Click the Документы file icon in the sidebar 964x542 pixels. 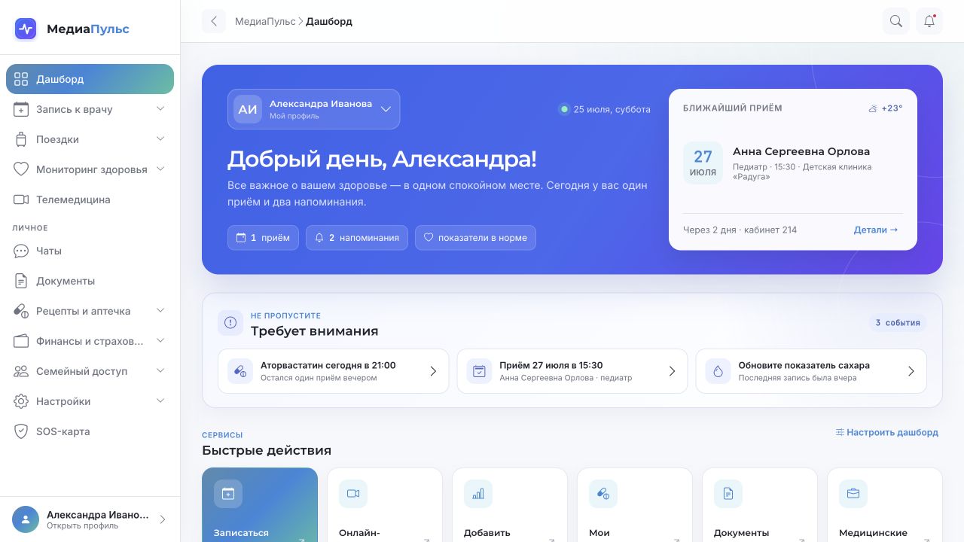(21, 281)
